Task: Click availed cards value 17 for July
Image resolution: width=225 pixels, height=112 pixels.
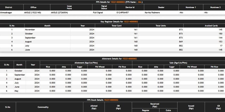Action: pyautogui.click(x=221, y=46)
